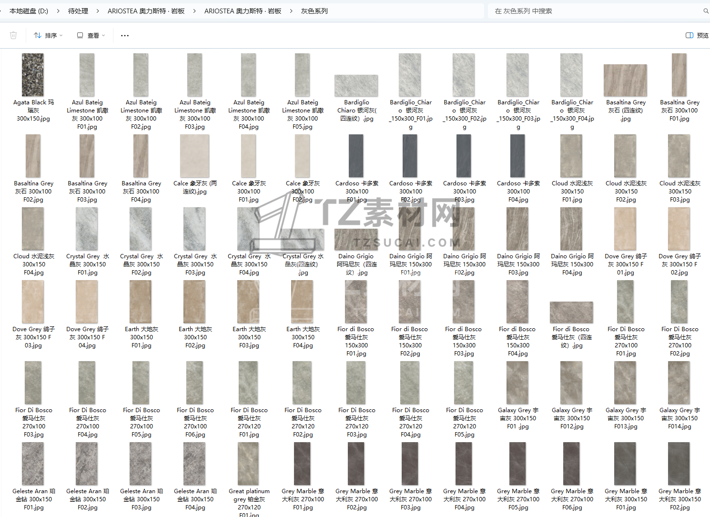
Task: Click file name Grey Marble 意大利灰 270x100 F04.jpg
Action: 465,499
